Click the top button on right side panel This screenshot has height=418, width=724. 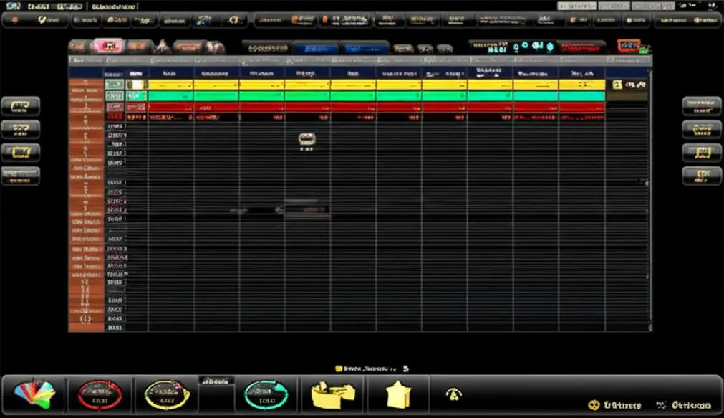[x=702, y=105]
